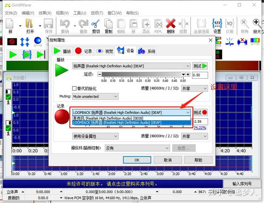
Task: Click the 输入序列号 button
Action: 242,184
